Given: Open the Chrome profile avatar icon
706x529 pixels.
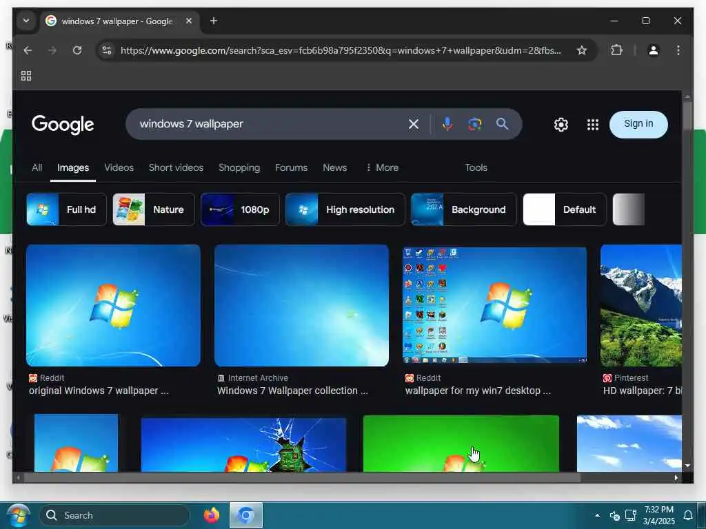Looking at the screenshot, I should point(654,50).
